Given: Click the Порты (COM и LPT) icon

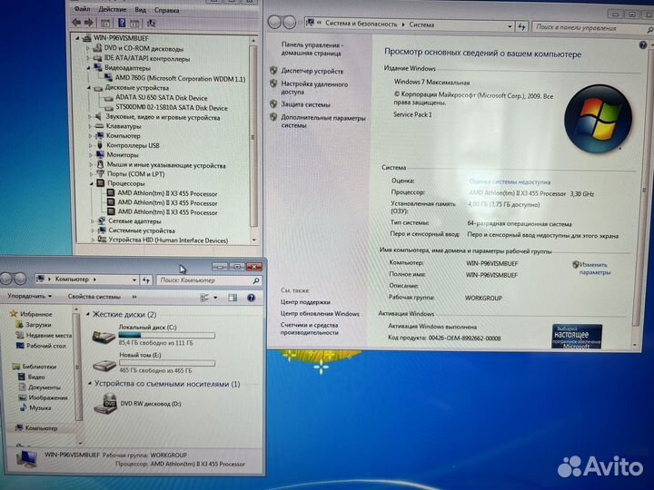Looking at the screenshot, I should click(x=100, y=173).
